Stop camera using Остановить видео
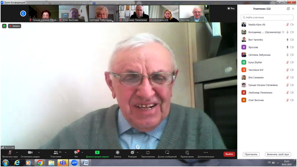297x167 pixels. (x=30, y=153)
